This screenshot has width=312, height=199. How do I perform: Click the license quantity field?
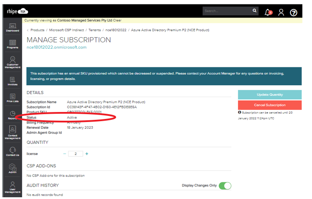pos(76,154)
